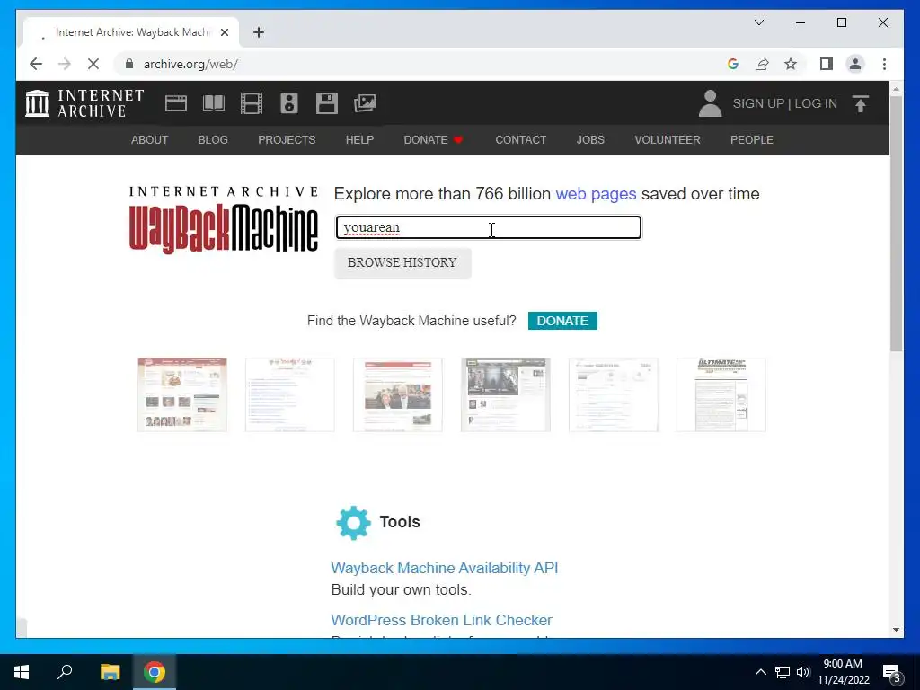The image size is (920, 690).
Task: Focus the Wayback URL search field
Action: point(488,227)
